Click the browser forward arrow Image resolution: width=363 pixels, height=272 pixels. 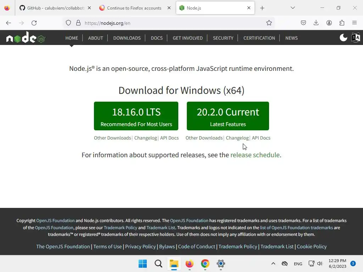tap(21, 23)
